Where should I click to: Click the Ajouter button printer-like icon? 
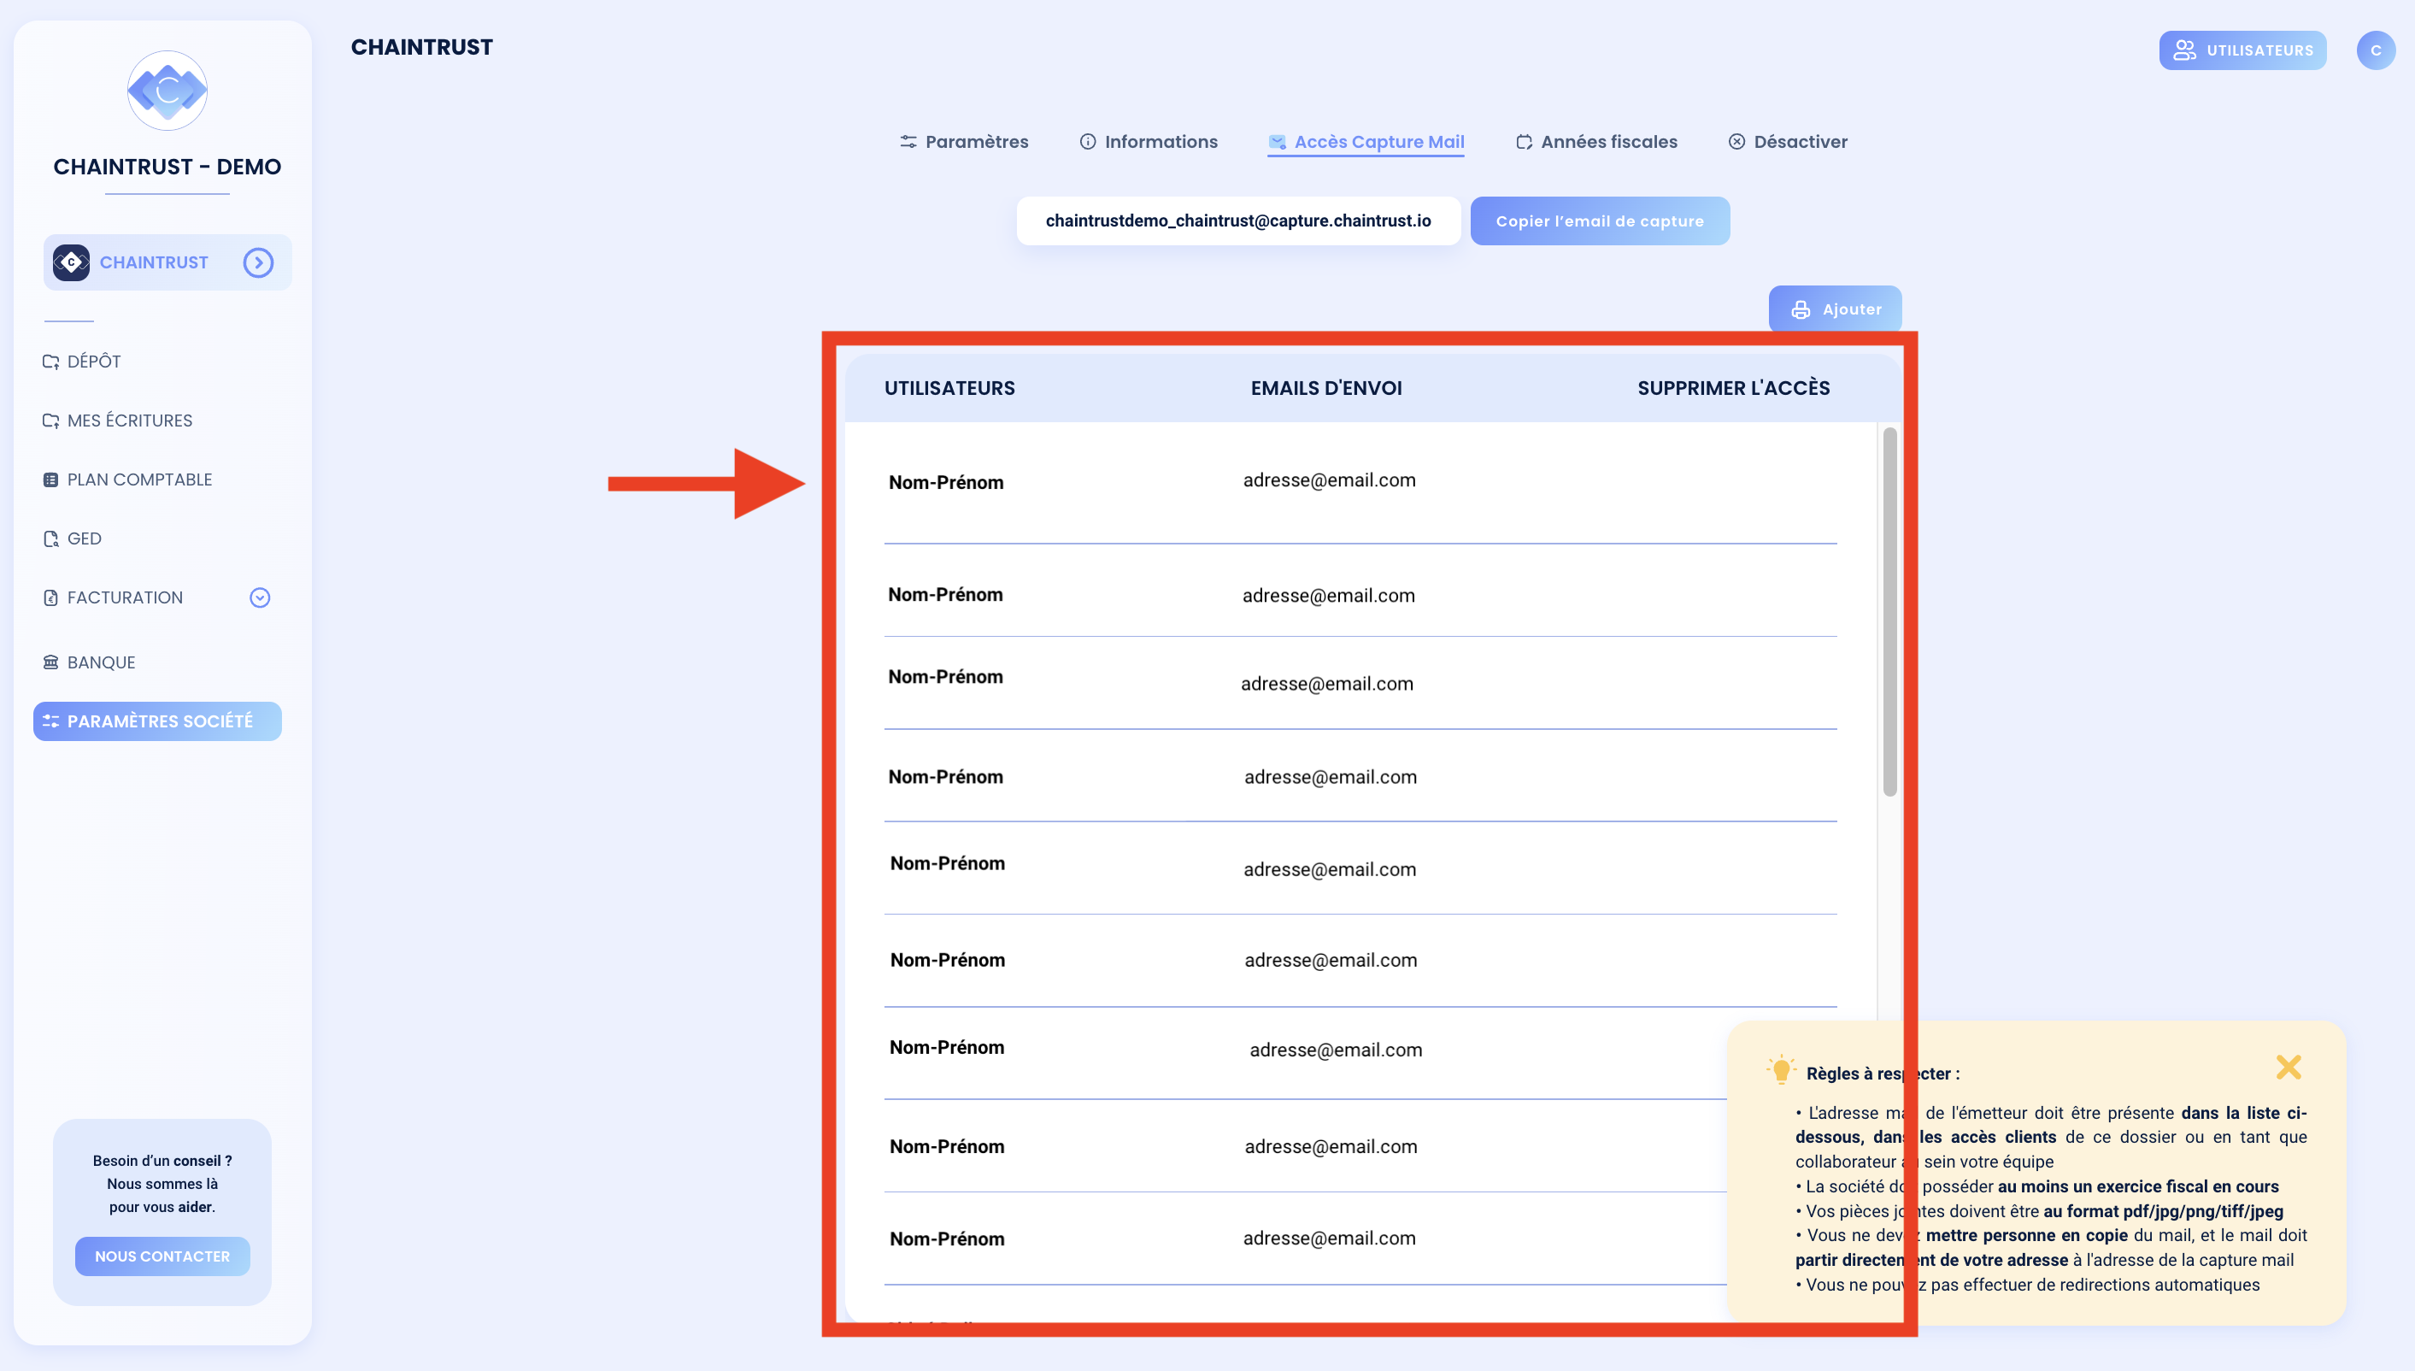(1800, 309)
